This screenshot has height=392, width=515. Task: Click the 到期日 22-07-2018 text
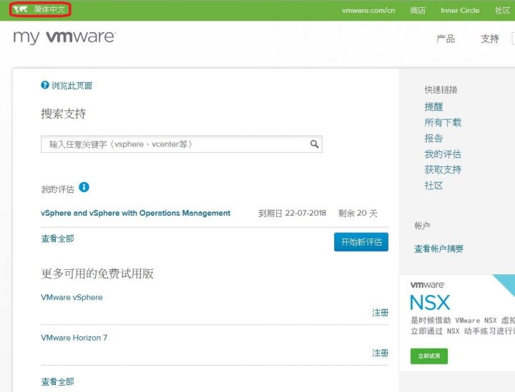(292, 213)
